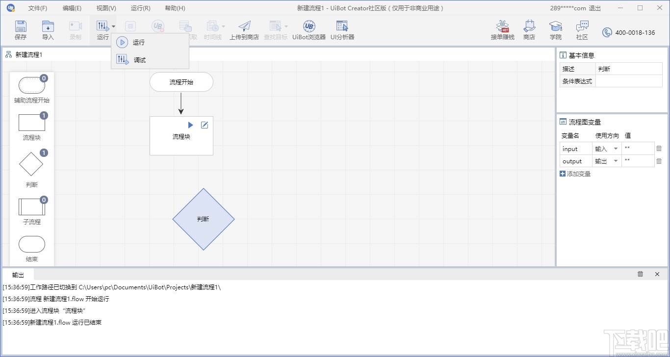Image resolution: width=670 pixels, height=357 pixels.
Task: Clear output with trash icon
Action: [640, 274]
